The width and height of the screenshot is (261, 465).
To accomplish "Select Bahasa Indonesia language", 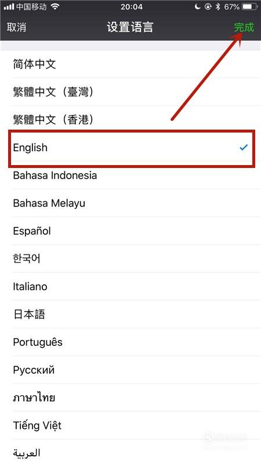I will click(130, 176).
